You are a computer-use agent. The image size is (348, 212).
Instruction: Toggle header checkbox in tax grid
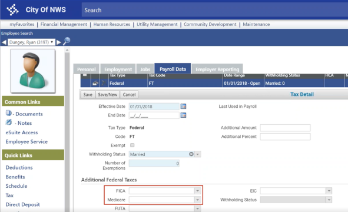(x=85, y=75)
